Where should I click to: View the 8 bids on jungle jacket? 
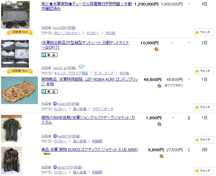(189, 118)
